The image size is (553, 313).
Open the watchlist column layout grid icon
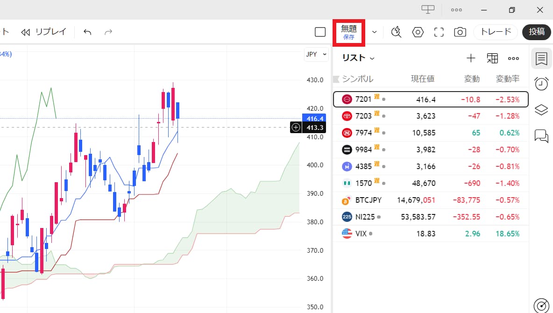point(492,58)
